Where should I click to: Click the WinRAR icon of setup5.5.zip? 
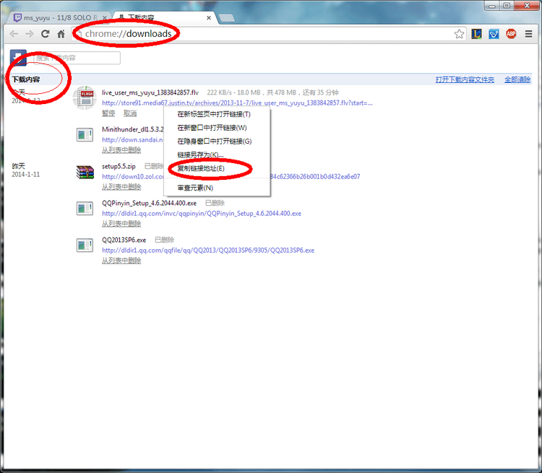coord(85,172)
